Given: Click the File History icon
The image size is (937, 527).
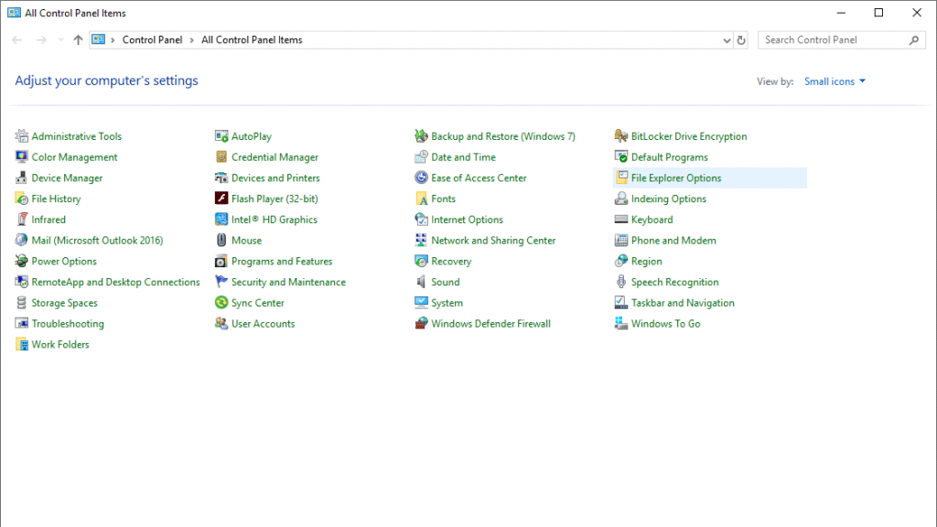Looking at the screenshot, I should click(22, 199).
